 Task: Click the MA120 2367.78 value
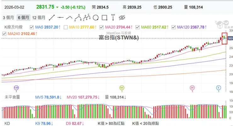[192, 27]
